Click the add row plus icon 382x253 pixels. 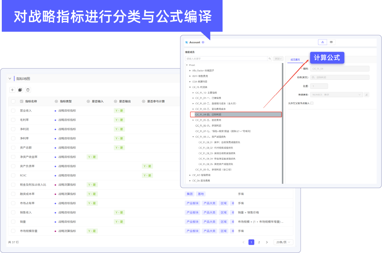coord(12,90)
